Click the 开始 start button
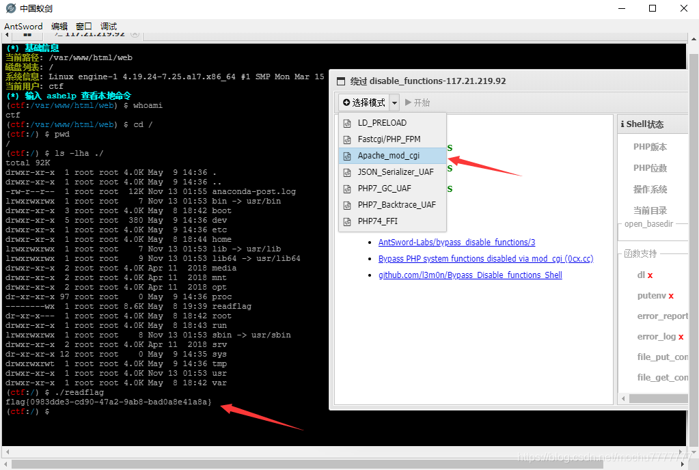The width and height of the screenshot is (699, 470). coord(417,103)
